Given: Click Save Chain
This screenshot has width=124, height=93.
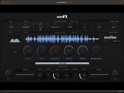Looking at the screenshot, I should tap(74, 21).
